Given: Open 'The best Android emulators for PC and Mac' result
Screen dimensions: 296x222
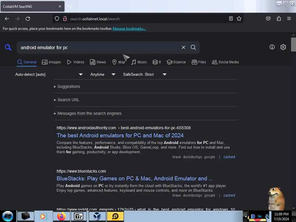Looking at the screenshot, I should point(120,135).
